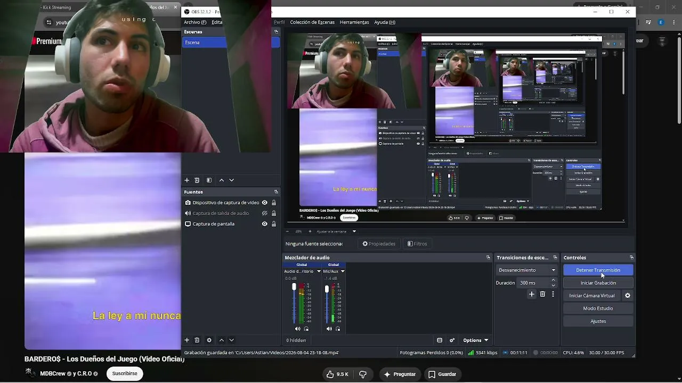Image resolution: width=682 pixels, height=383 pixels.
Task: Zoom out the preview with minus icon
Action: [x=287, y=231]
